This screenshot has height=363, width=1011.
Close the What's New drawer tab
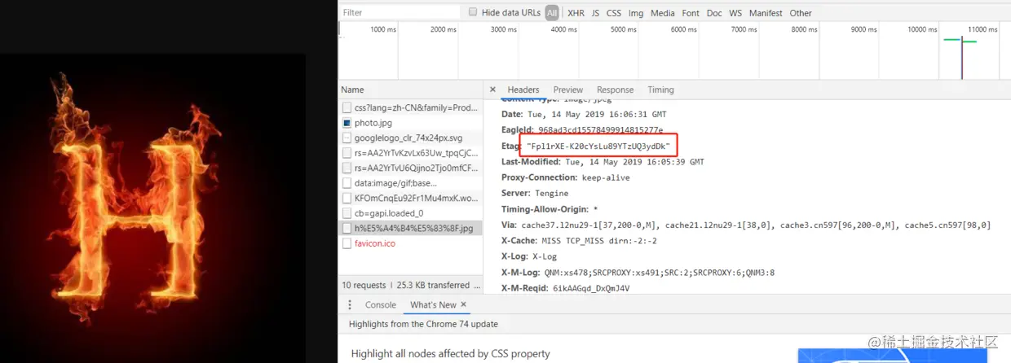pos(464,304)
